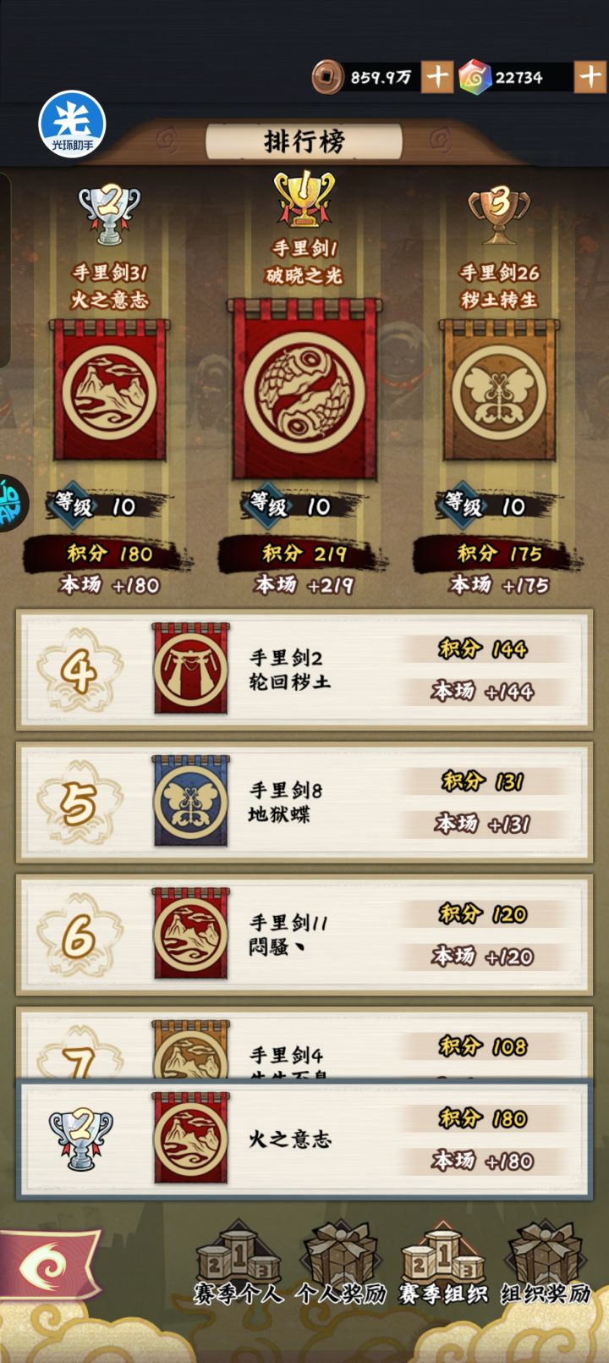Tap own 火之意志 rank row at bottom
This screenshot has height=1363, width=609.
304,1139
